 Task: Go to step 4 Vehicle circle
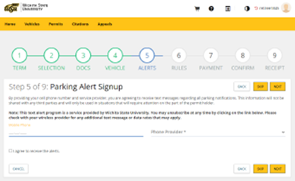115,55
